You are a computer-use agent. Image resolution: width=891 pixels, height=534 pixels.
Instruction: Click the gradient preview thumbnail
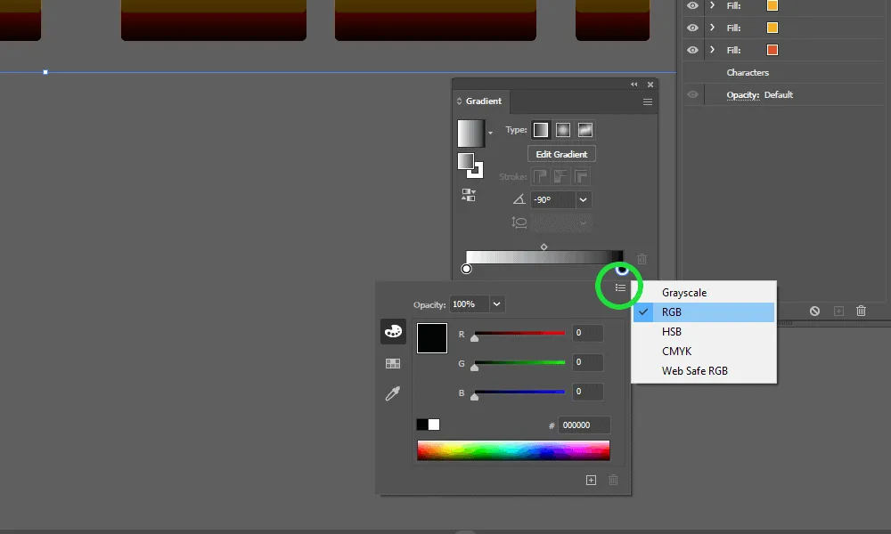[x=471, y=133]
